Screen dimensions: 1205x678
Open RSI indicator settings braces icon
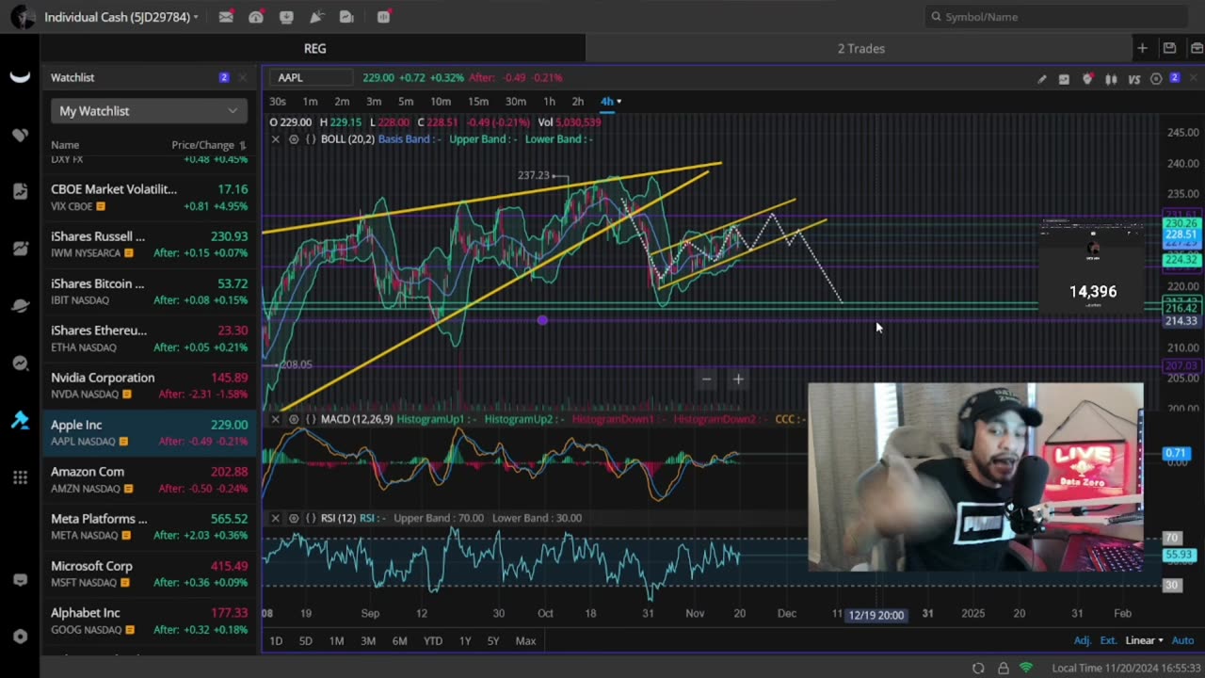311,518
